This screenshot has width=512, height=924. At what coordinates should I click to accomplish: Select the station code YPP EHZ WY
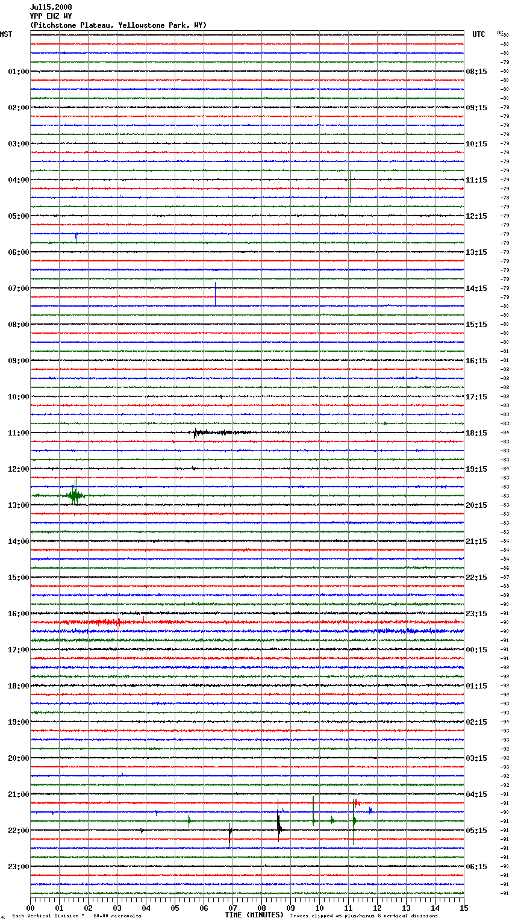pos(51,16)
